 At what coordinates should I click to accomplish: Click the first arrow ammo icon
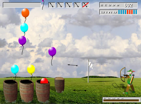[x=52, y=5]
